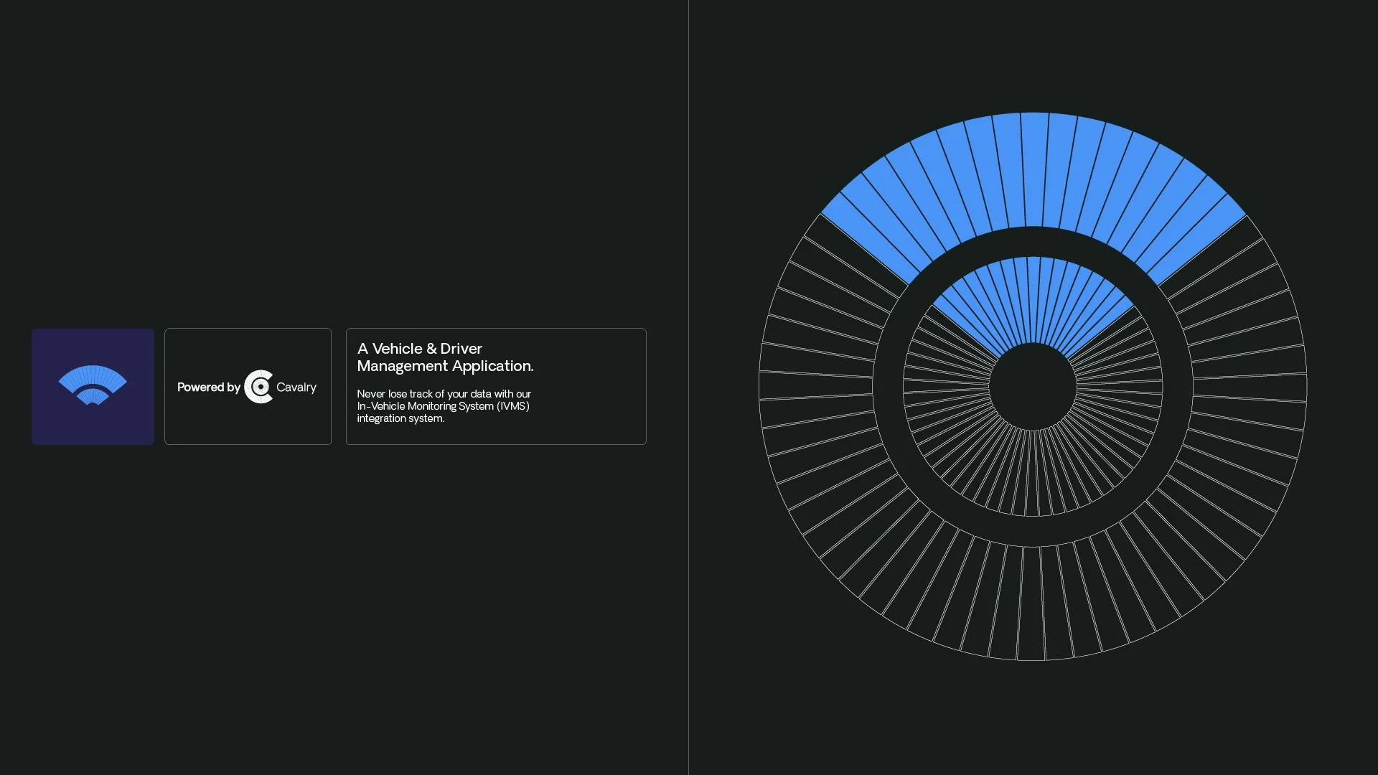The image size is (1378, 775).
Task: Click the large upper arc of the blue fan logo
Action: coord(93,376)
